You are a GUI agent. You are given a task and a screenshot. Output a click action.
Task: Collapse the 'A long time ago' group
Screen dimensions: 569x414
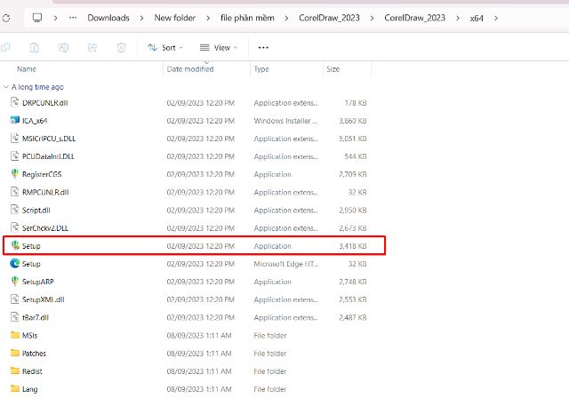pyautogui.click(x=7, y=87)
